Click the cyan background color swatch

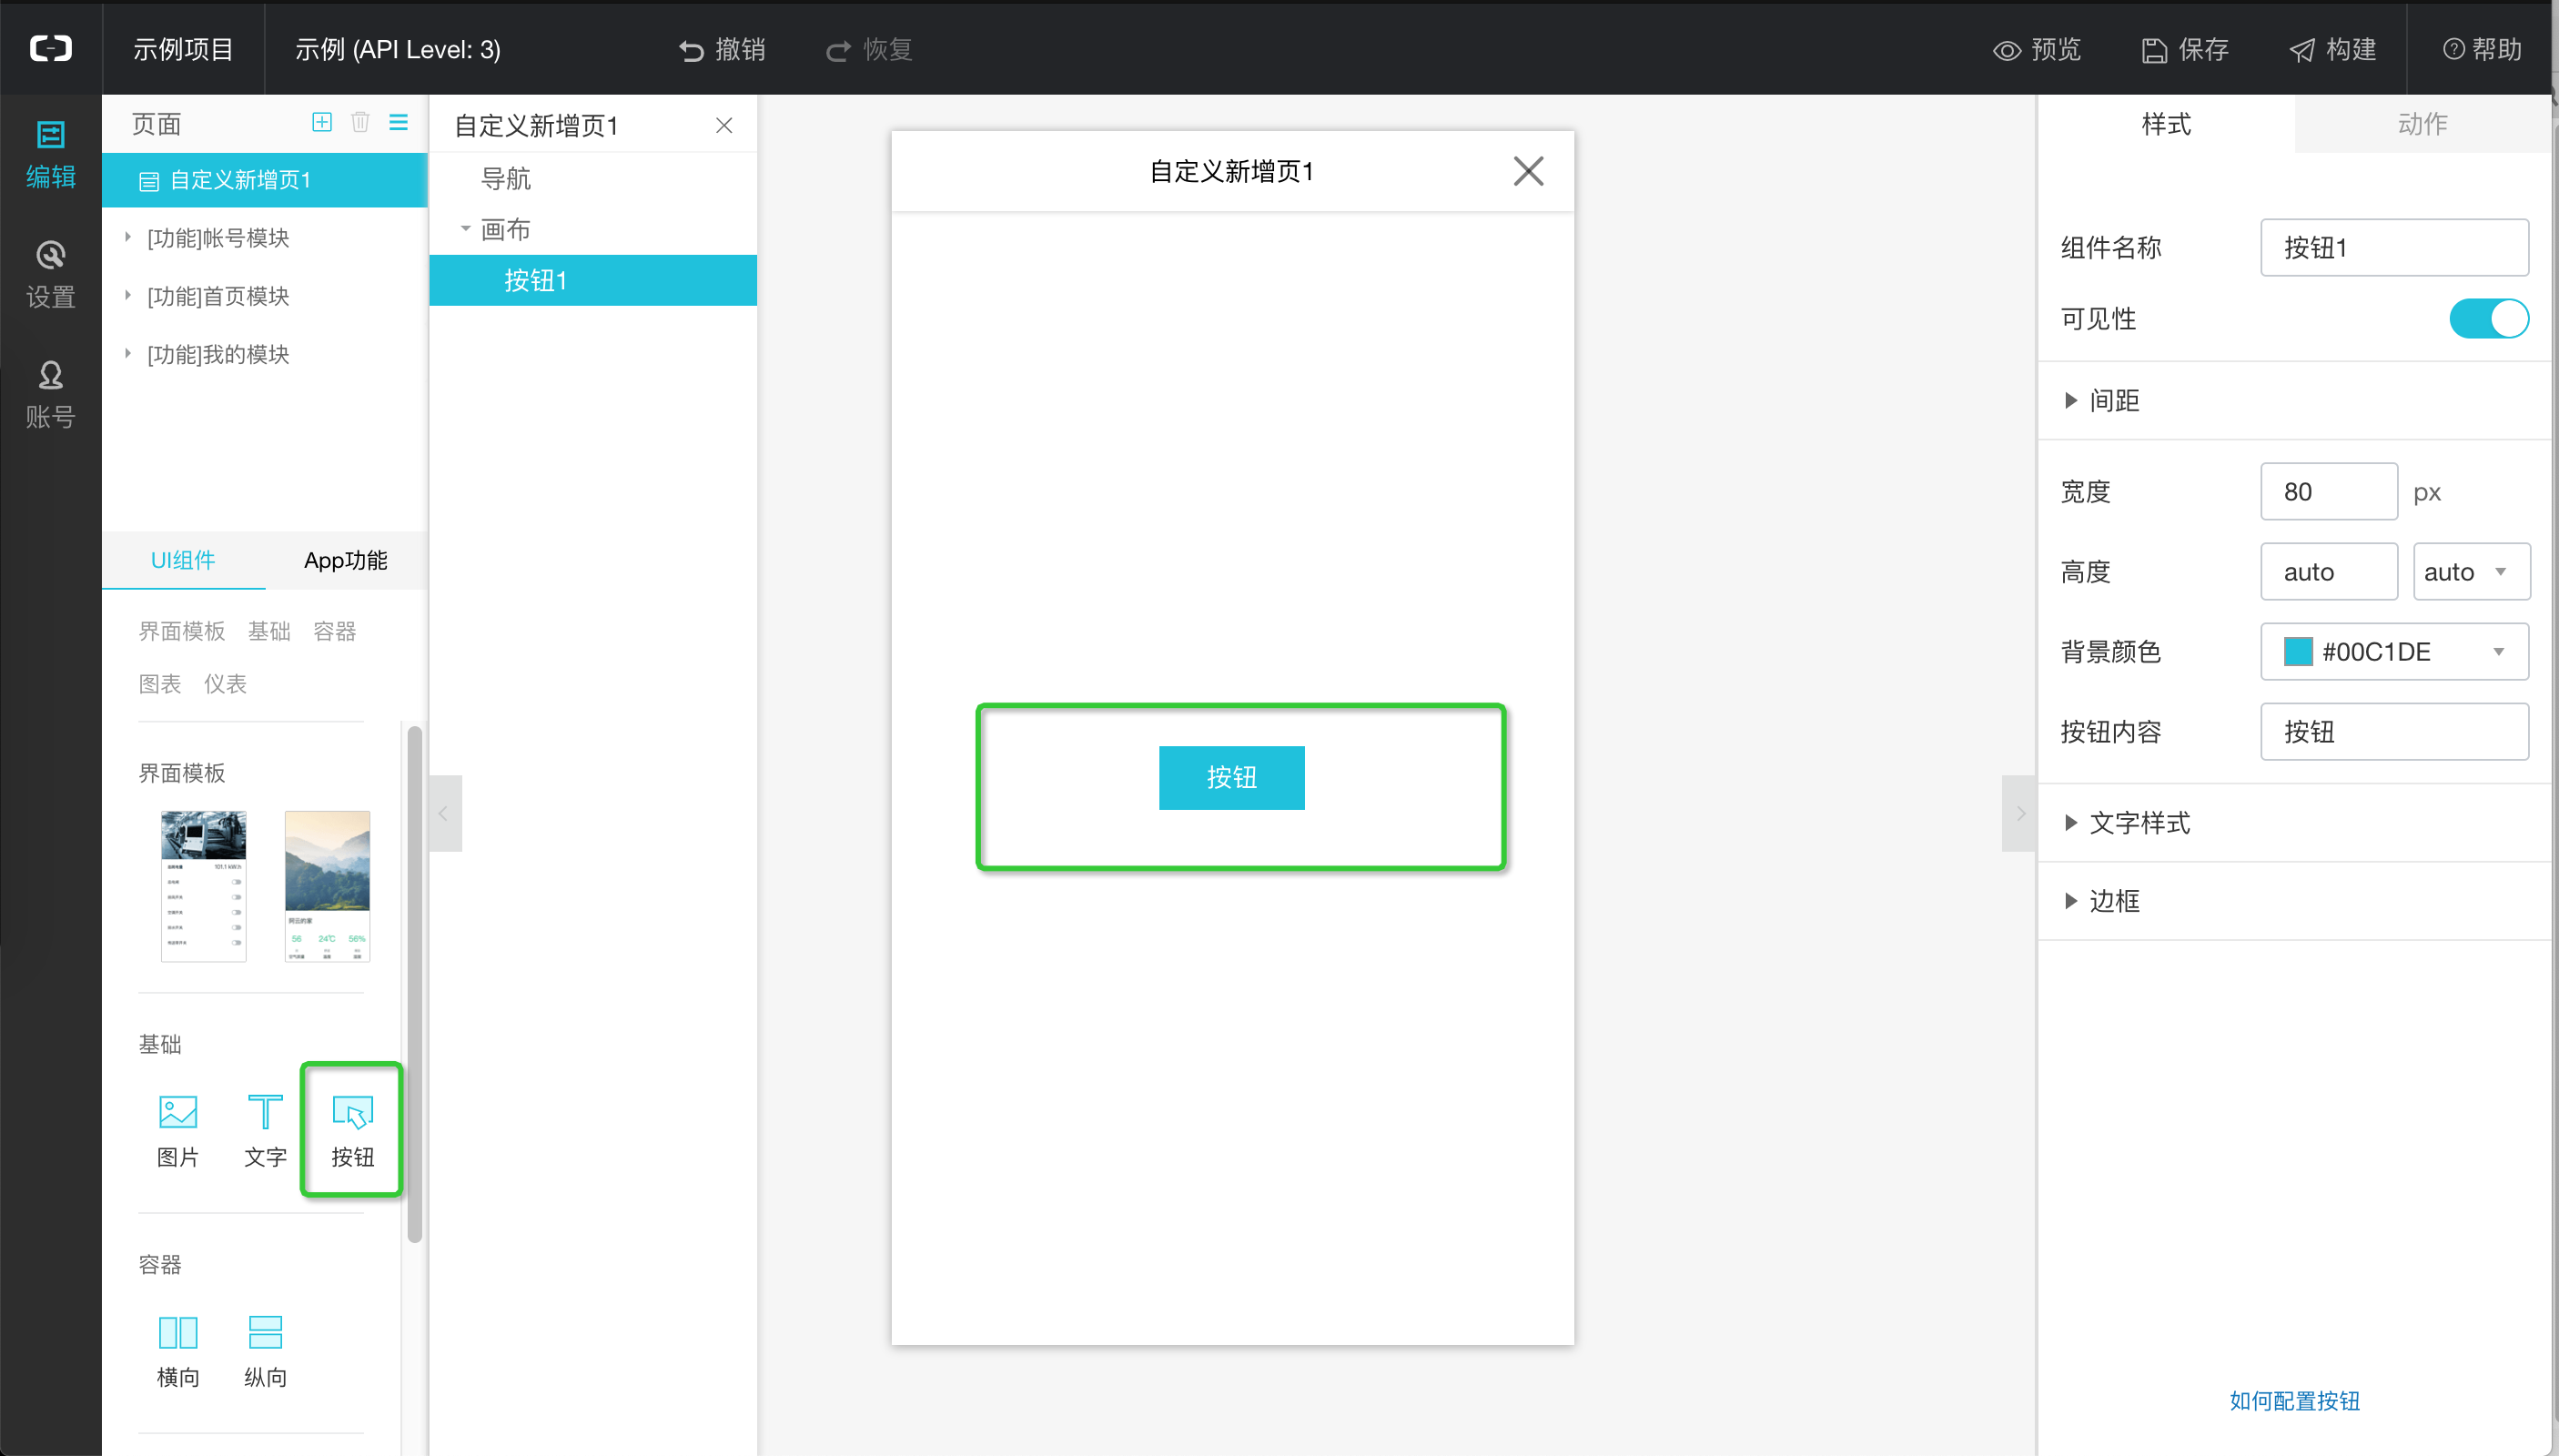pyautogui.click(x=2297, y=652)
